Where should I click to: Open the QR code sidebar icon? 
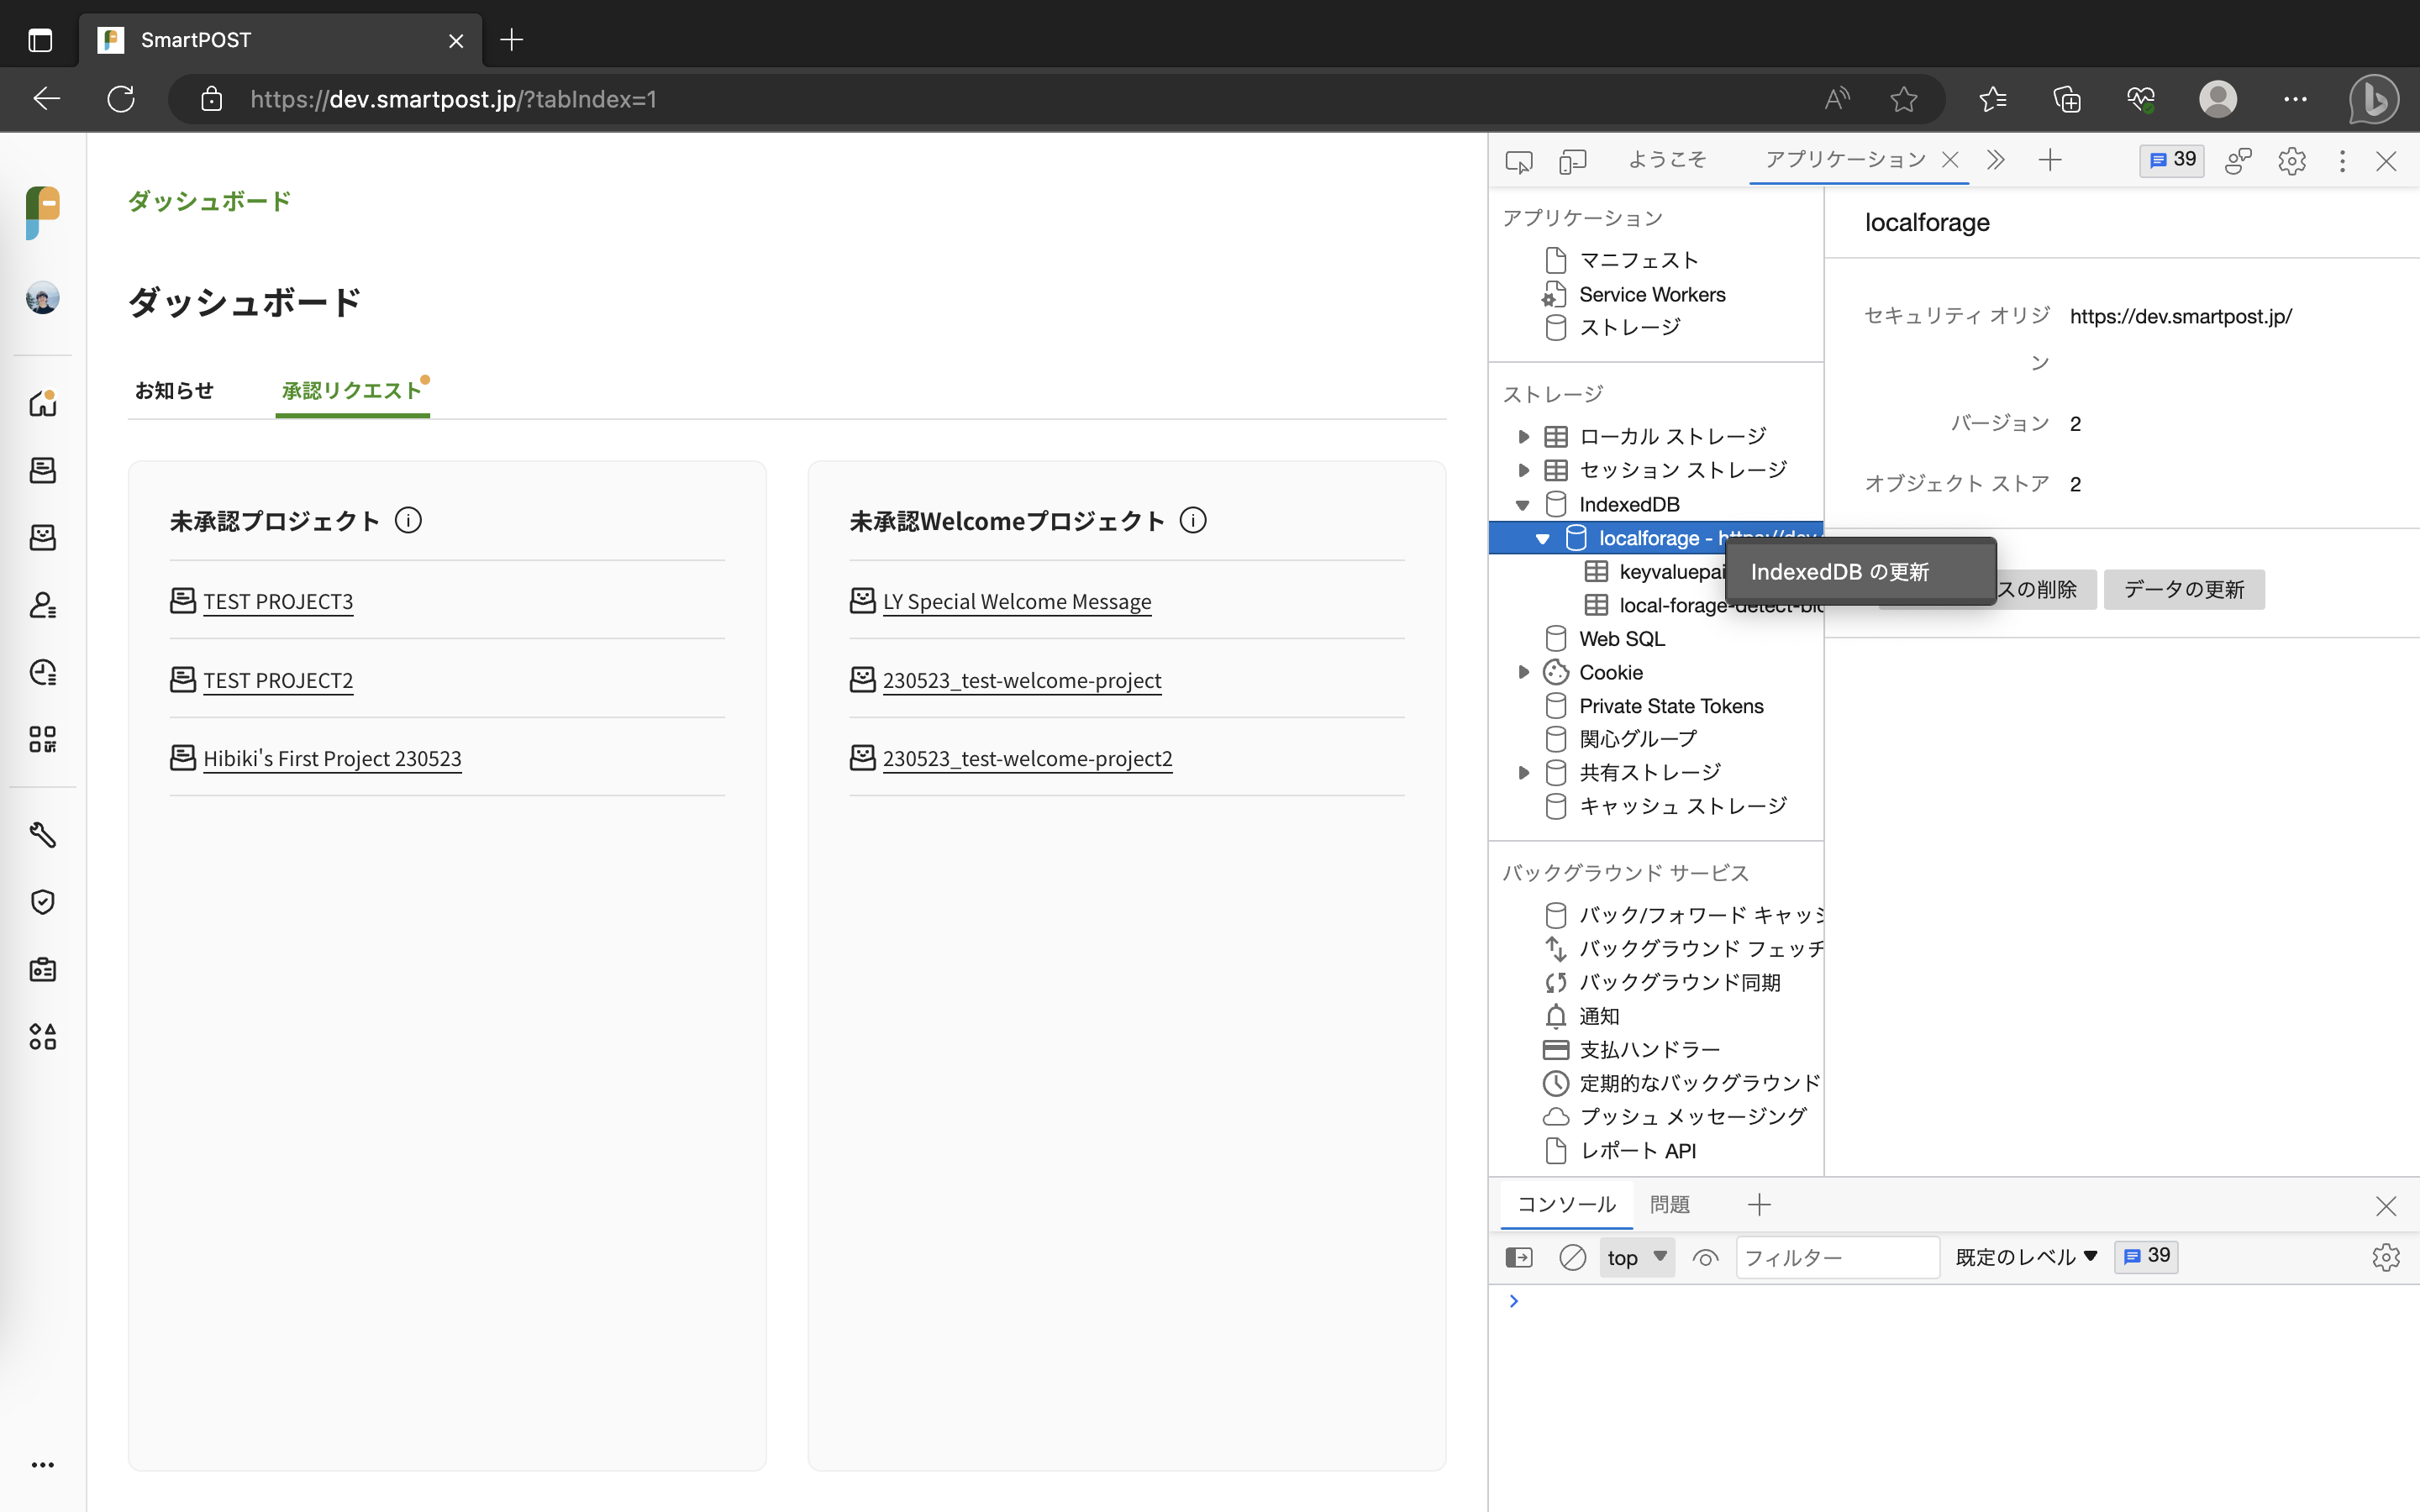pyautogui.click(x=42, y=739)
